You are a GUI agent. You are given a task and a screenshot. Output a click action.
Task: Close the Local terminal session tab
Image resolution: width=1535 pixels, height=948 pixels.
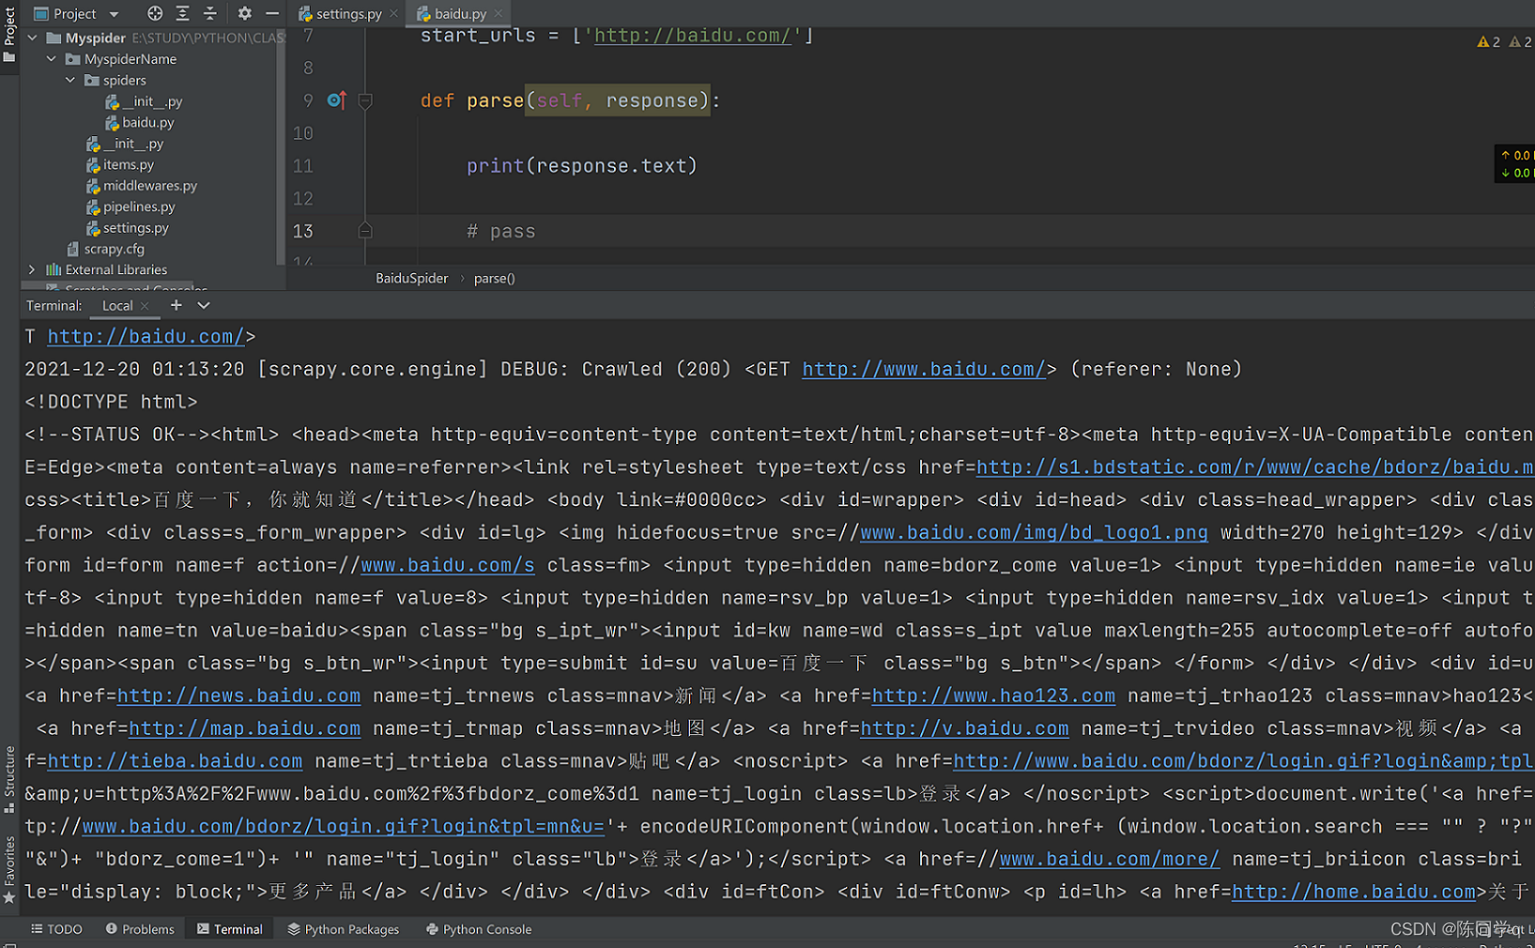pyautogui.click(x=144, y=306)
